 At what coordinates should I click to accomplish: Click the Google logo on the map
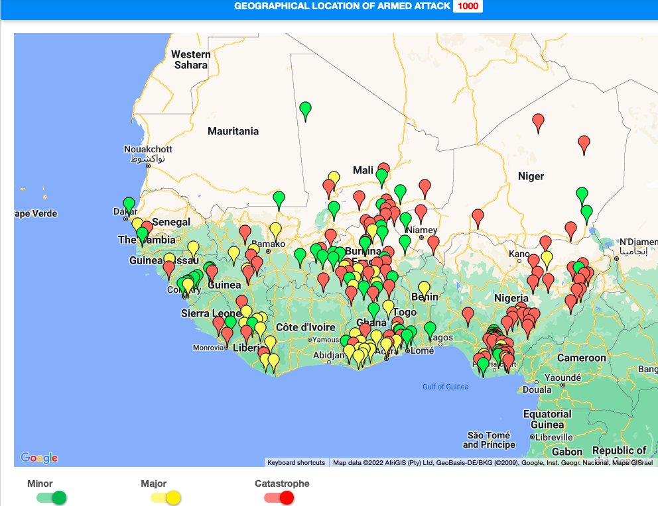tap(39, 458)
